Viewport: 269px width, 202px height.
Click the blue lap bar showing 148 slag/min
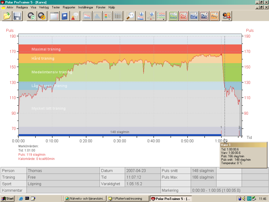[x=120, y=135]
